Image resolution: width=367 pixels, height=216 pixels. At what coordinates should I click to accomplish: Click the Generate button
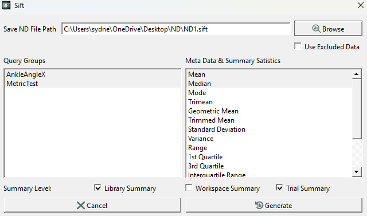click(274, 205)
